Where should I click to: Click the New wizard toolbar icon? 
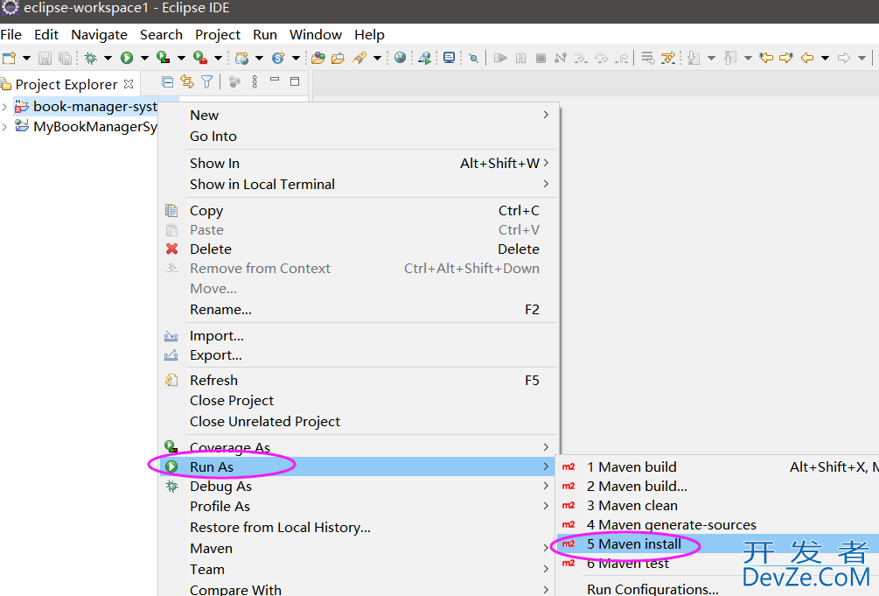(9, 58)
